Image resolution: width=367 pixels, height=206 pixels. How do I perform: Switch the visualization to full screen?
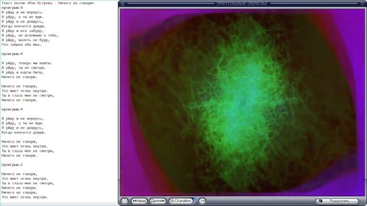(124, 201)
